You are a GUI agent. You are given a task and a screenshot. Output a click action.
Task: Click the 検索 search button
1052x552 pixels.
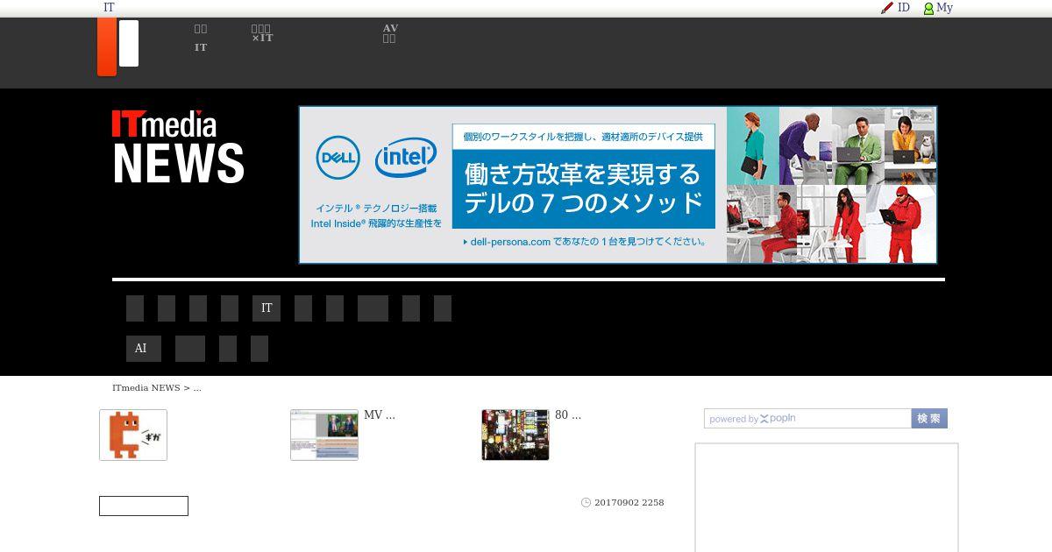[929, 419]
